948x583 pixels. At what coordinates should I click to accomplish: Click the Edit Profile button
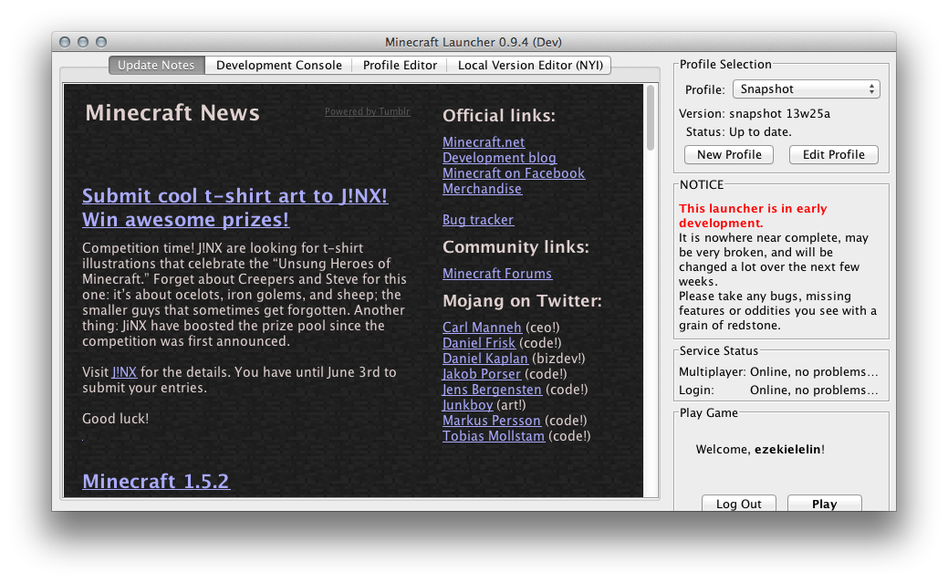coord(833,155)
